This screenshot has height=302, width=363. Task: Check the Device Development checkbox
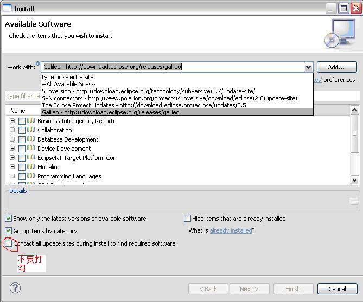(22, 149)
